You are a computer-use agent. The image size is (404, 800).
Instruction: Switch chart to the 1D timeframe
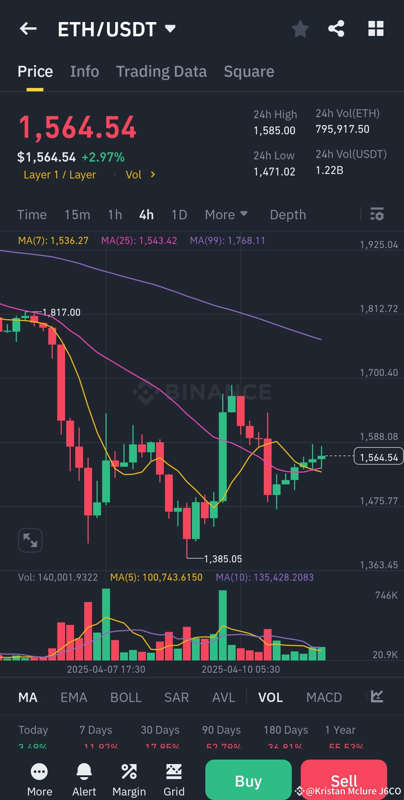179,214
